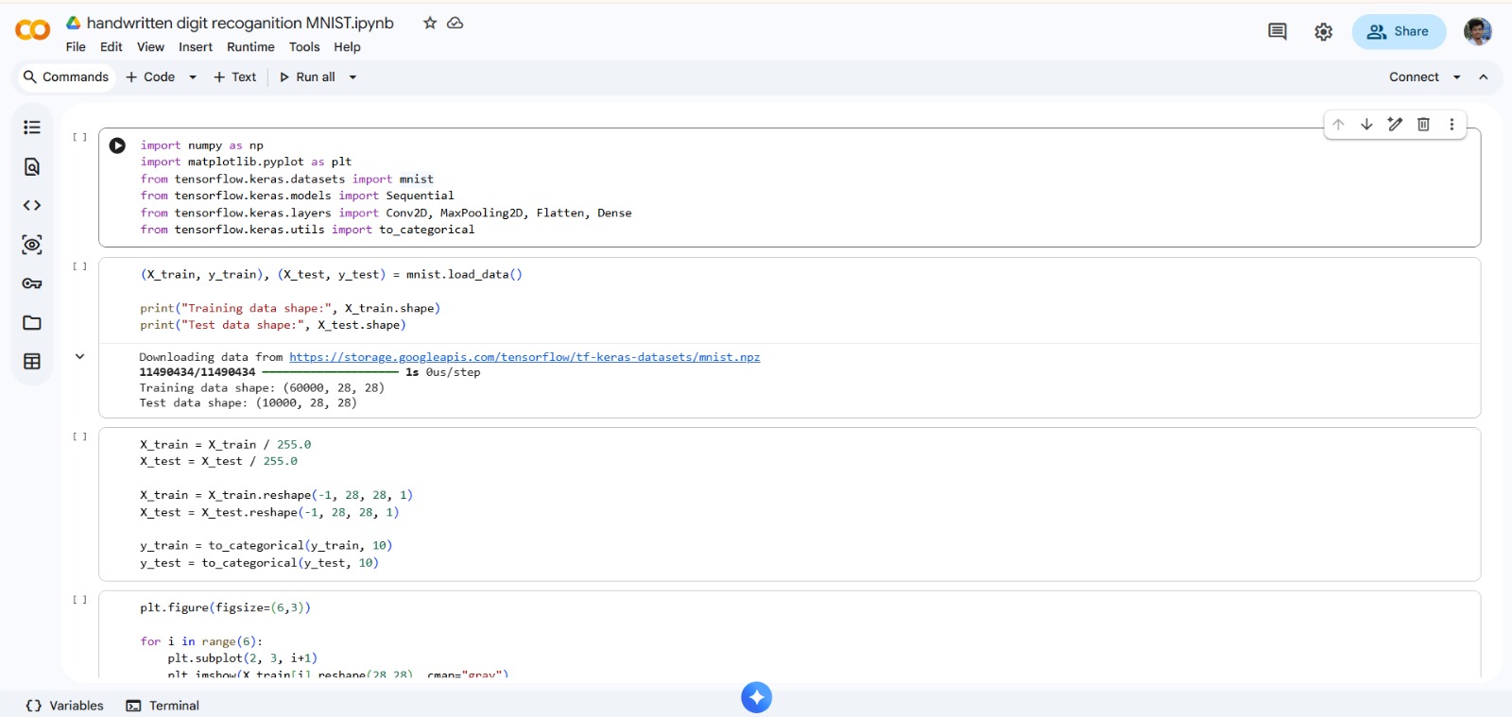Open the comments panel icon
1512x717 pixels.
1277,32
